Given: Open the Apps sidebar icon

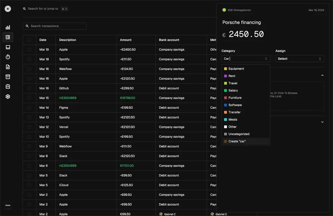Looking at the screenshot, I should 8,86.
